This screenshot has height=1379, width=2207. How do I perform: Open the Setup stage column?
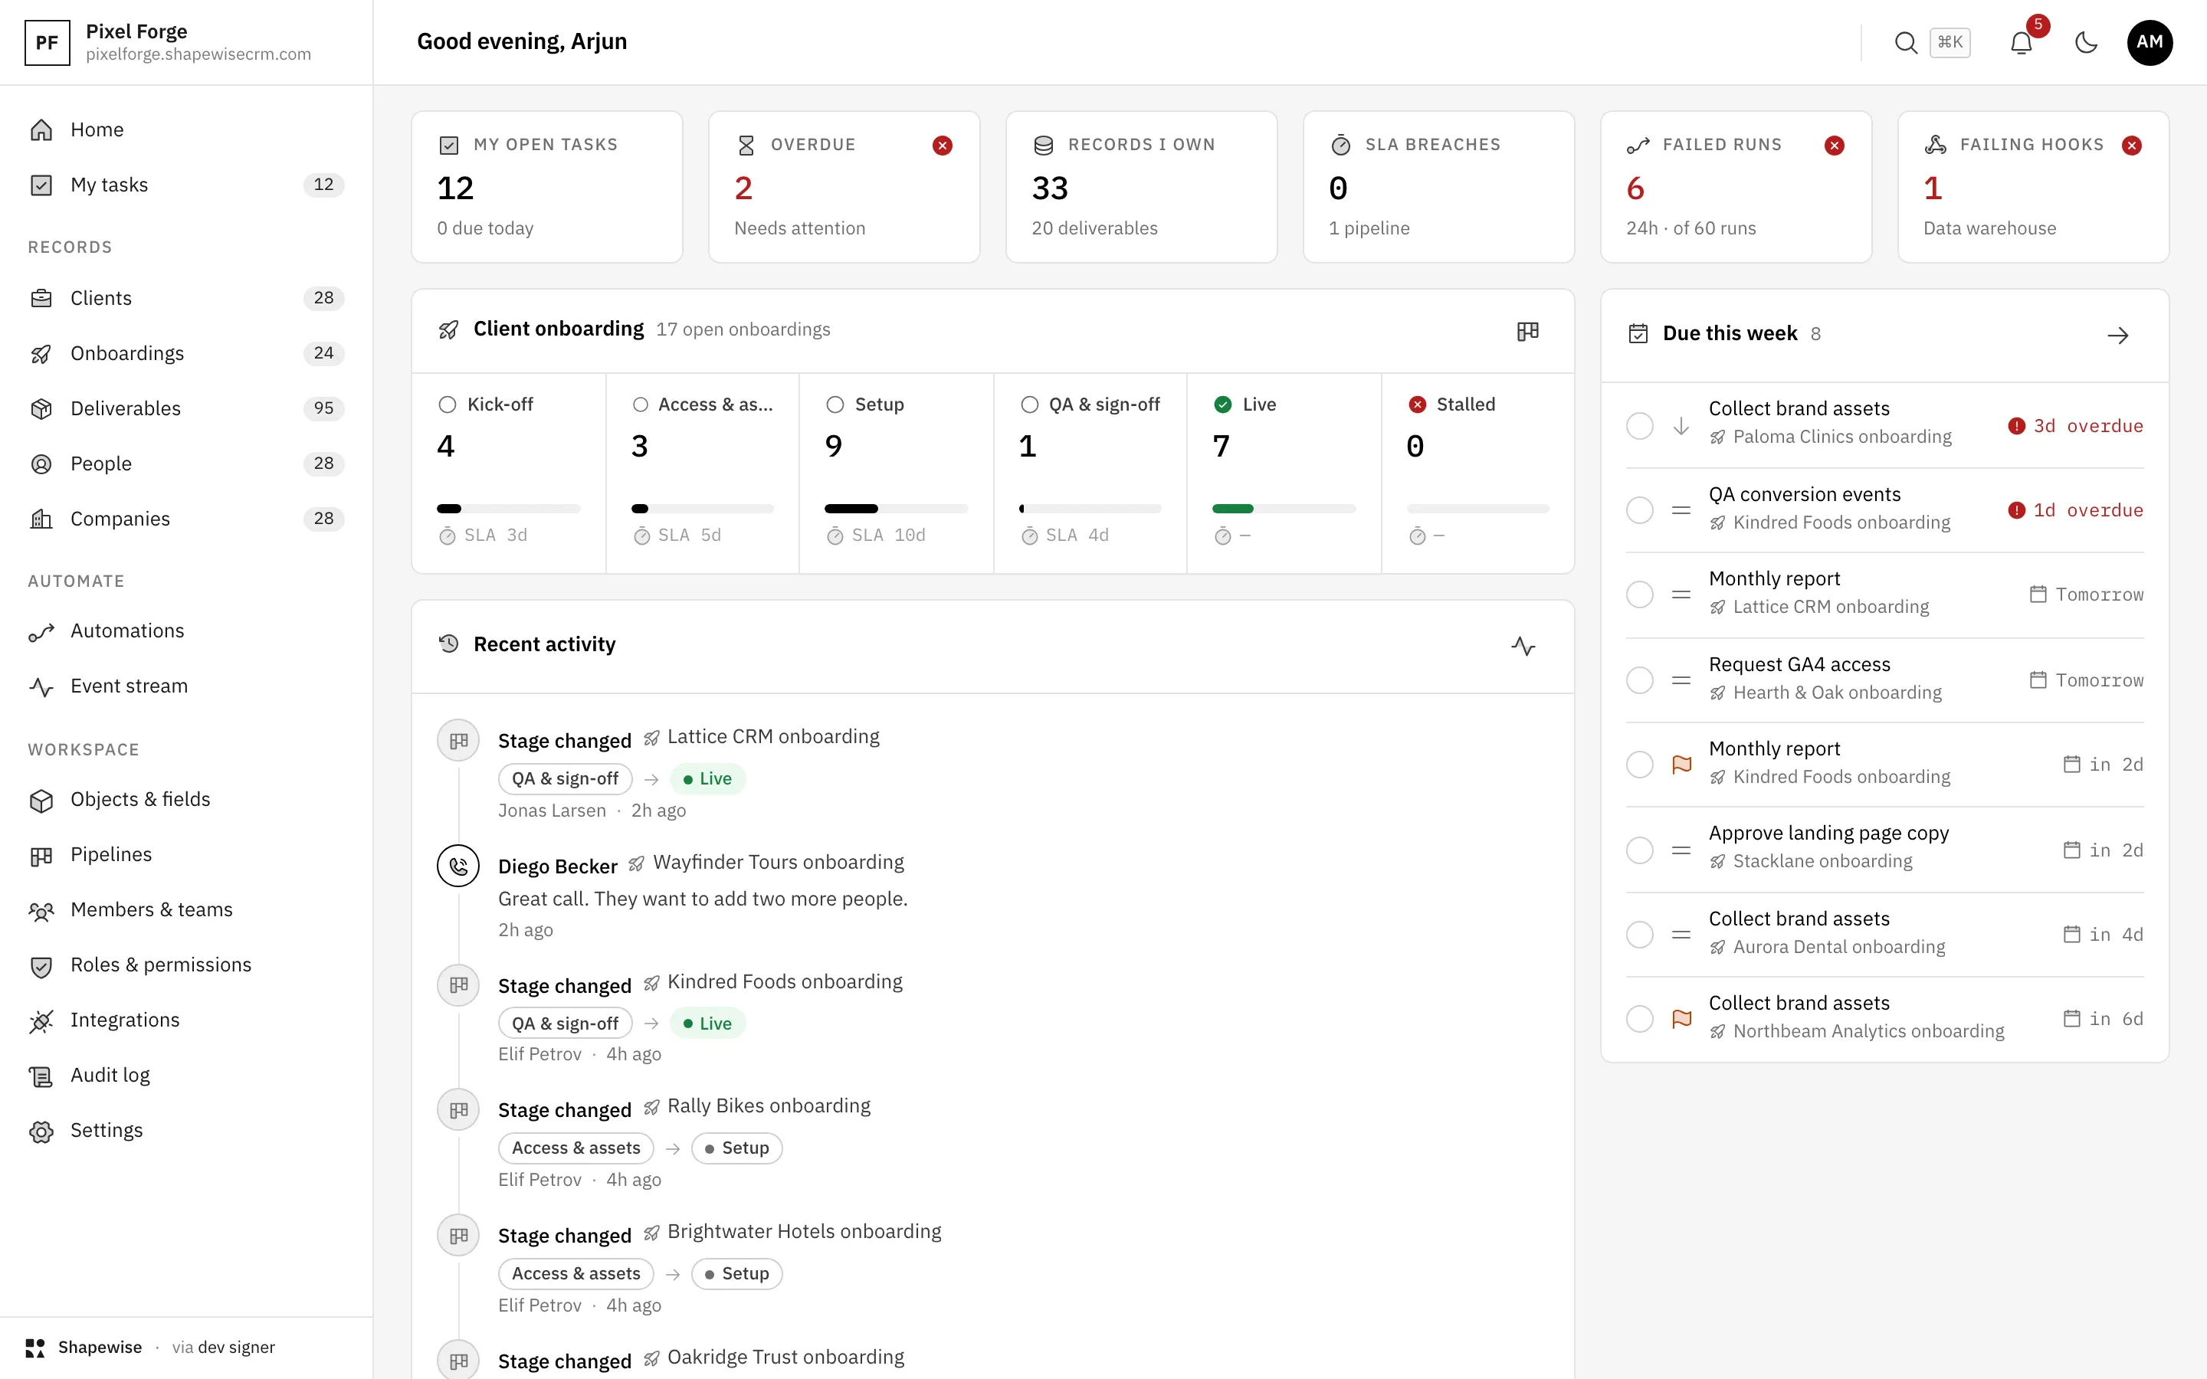coord(897,473)
